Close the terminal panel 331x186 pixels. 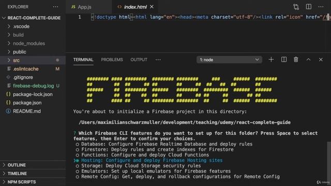(321, 60)
